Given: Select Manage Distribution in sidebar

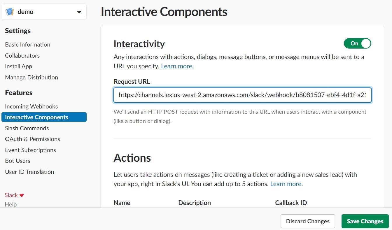Looking at the screenshot, I should [x=32, y=77].
